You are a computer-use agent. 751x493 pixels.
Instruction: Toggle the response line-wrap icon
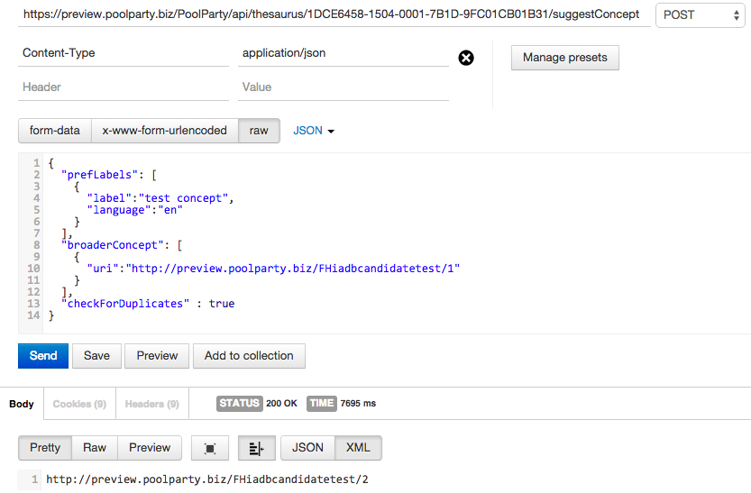coord(256,448)
